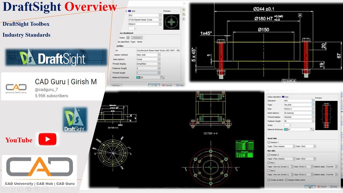Click OK in the Hex Bolt dialog

[x=310, y=187]
